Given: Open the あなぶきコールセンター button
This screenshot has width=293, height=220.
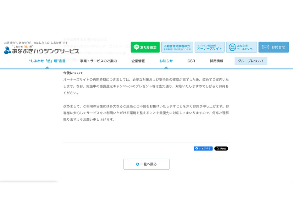Looking at the screenshot, I should pyautogui.click(x=242, y=47).
